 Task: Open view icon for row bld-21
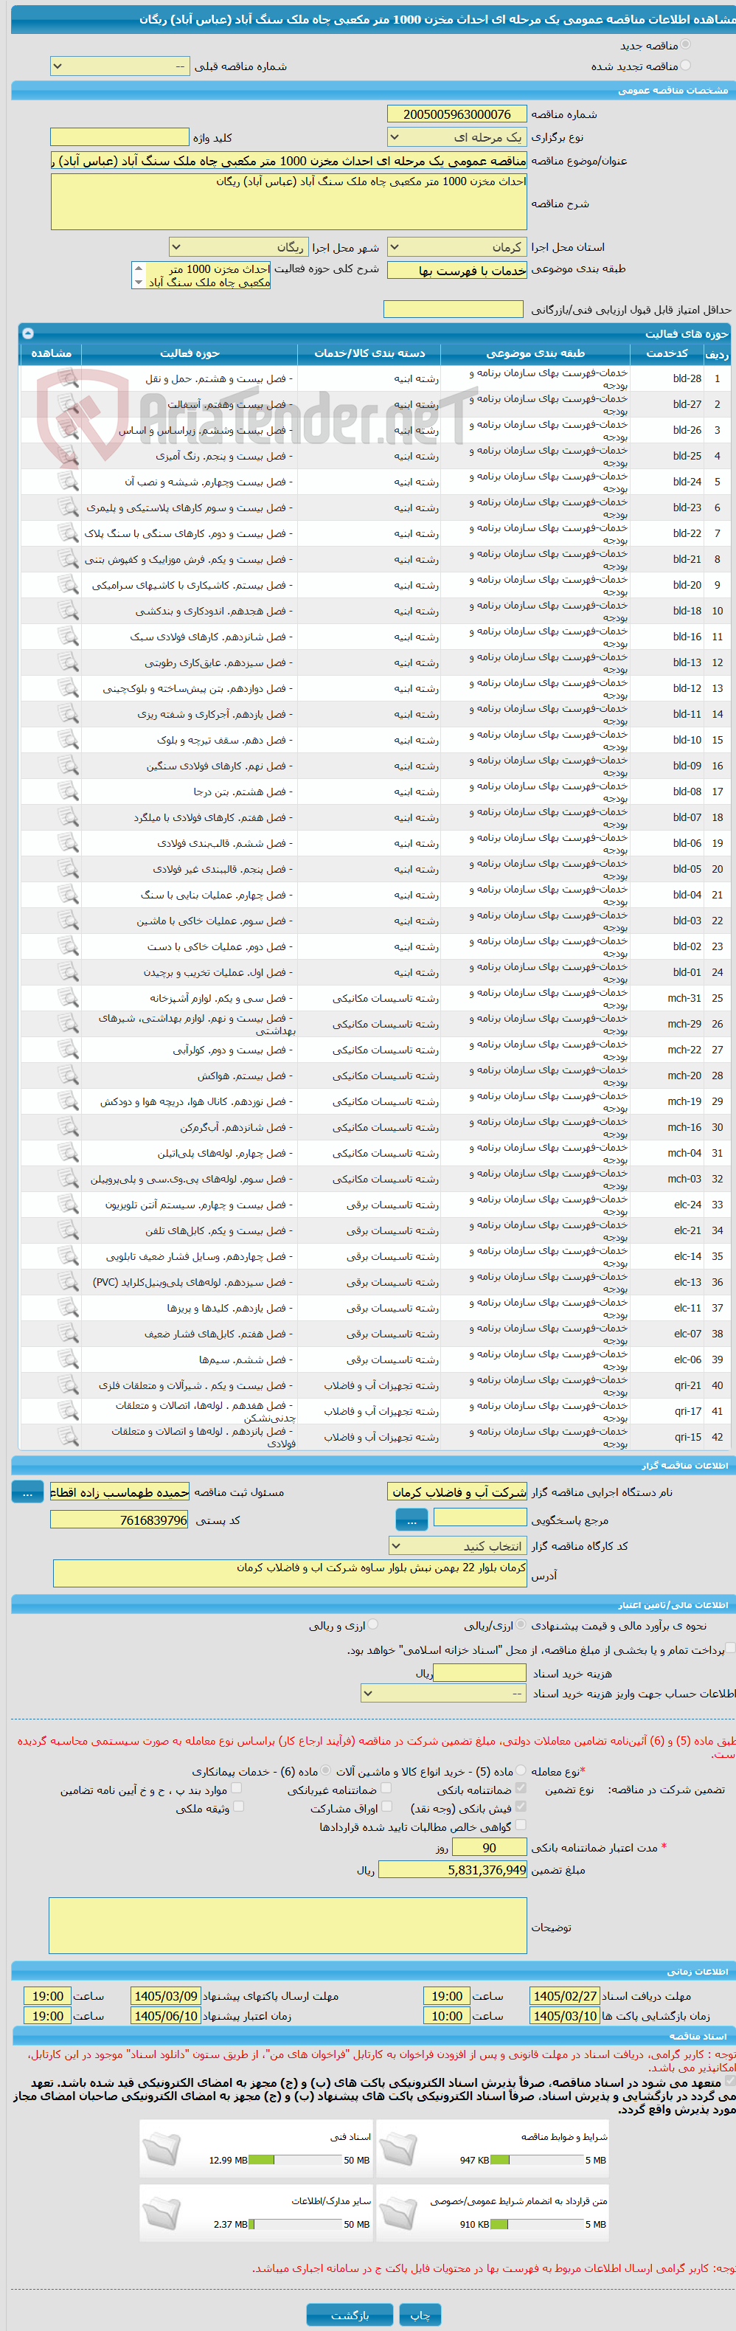point(68,558)
